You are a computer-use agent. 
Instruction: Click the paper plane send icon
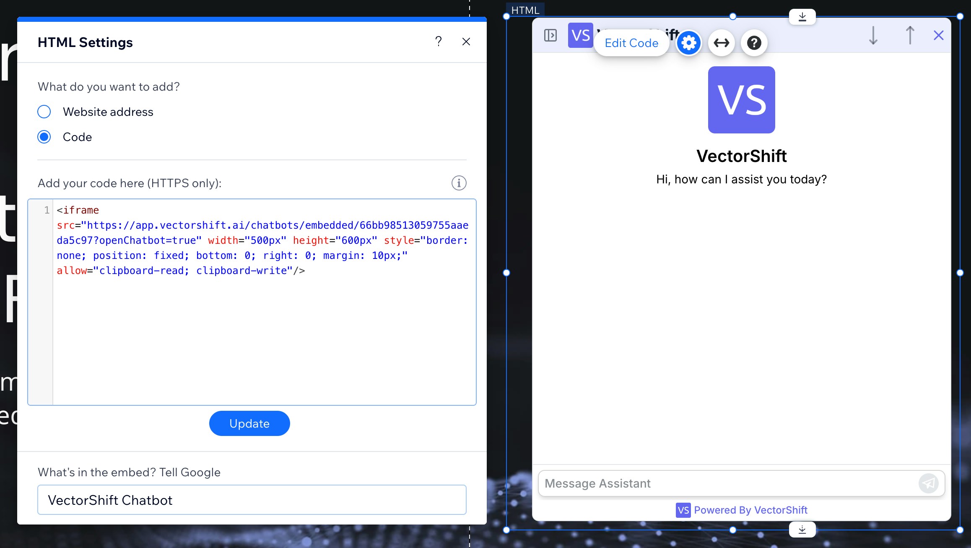tap(928, 483)
